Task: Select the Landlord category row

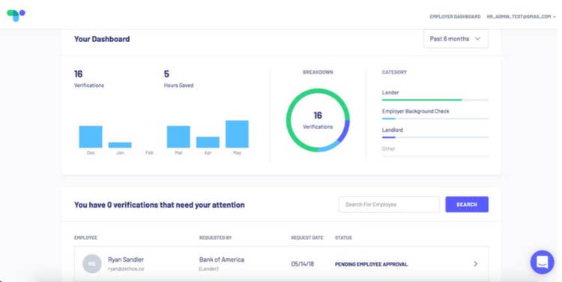Action: pyautogui.click(x=435, y=133)
